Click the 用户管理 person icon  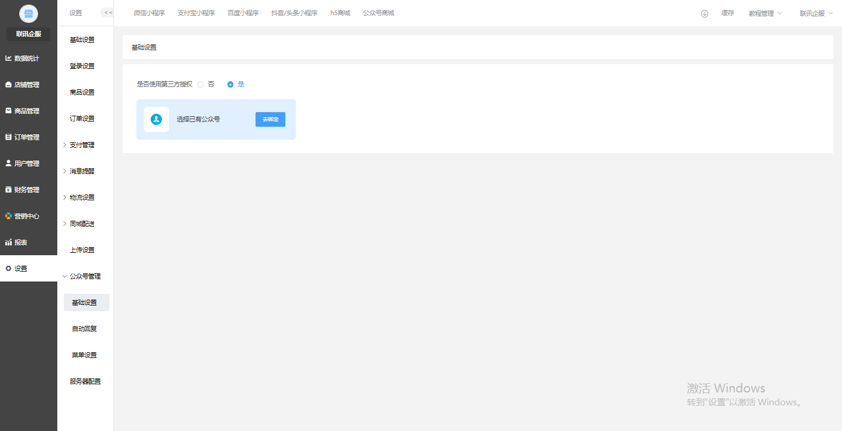8,164
